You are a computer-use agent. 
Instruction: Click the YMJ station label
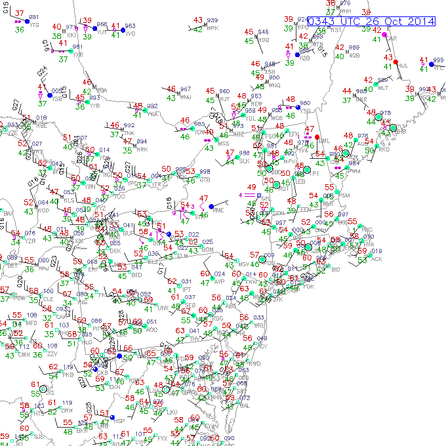186,97
